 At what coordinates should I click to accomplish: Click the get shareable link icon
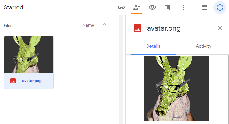(121, 7)
